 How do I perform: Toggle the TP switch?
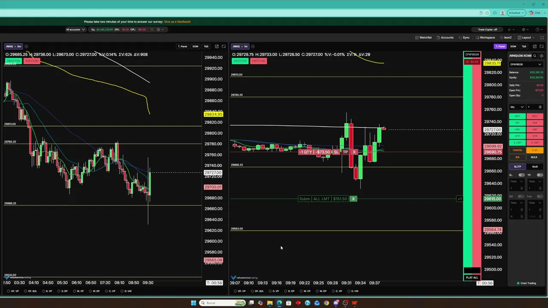(540, 175)
